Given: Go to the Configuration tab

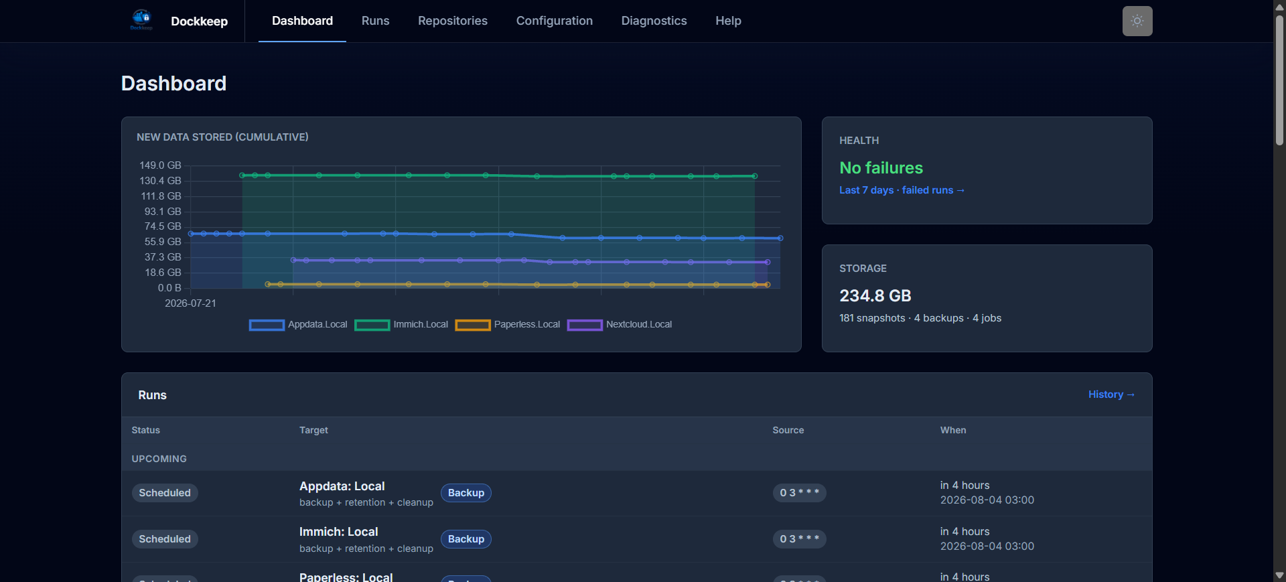Looking at the screenshot, I should click(x=555, y=21).
